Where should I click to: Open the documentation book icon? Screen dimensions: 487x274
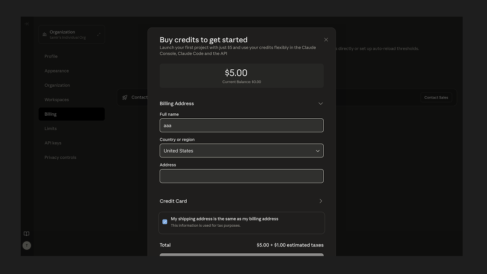[x=27, y=234]
